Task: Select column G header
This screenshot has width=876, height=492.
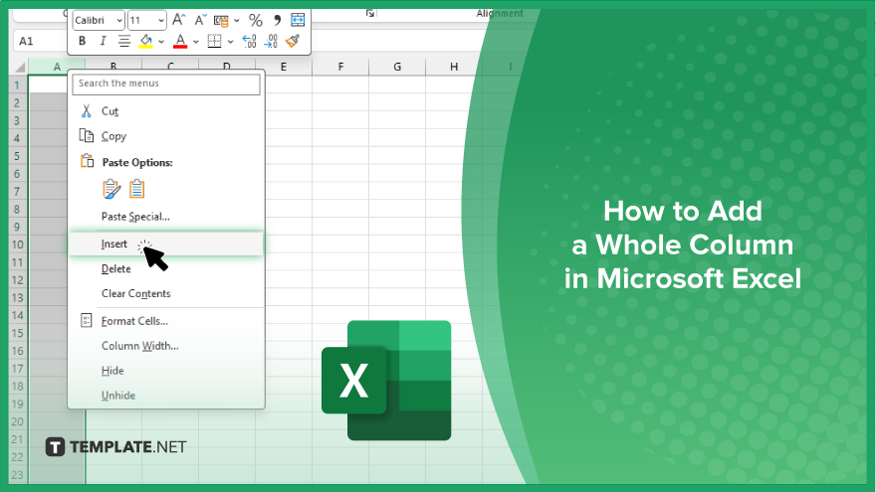Action: (397, 67)
